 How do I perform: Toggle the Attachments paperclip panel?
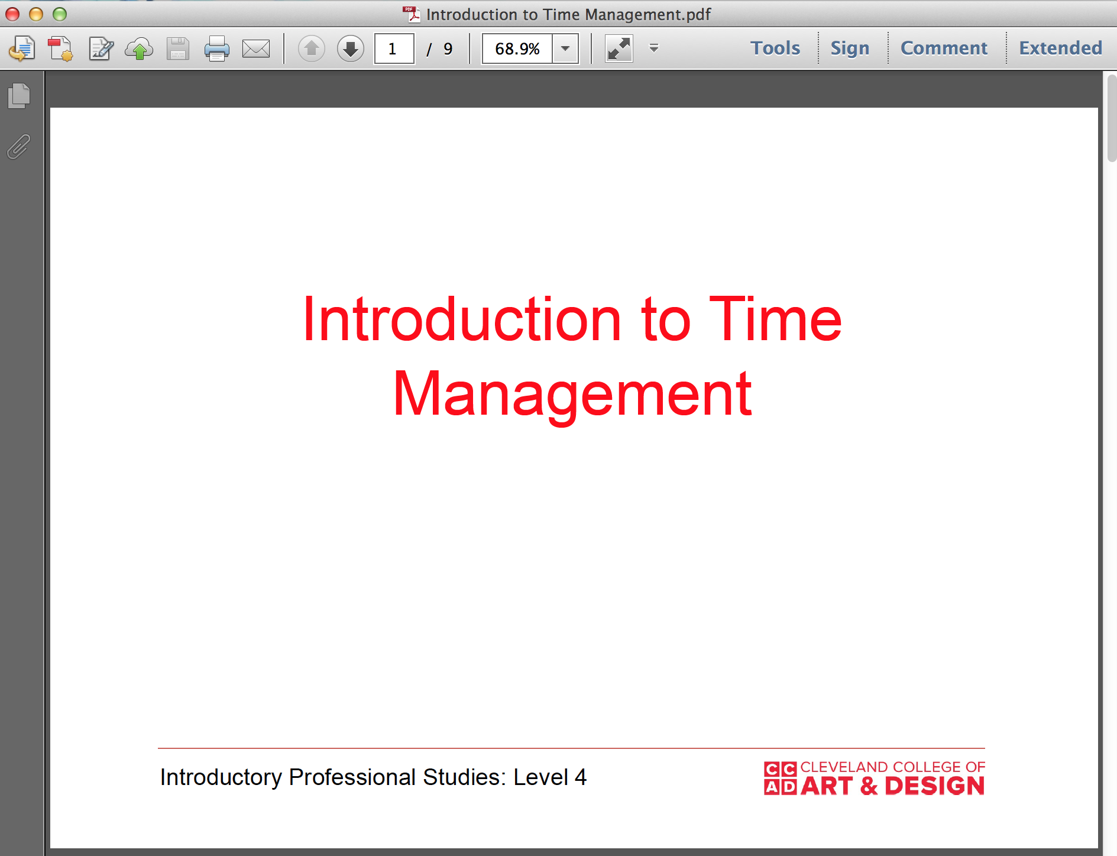pyautogui.click(x=18, y=148)
